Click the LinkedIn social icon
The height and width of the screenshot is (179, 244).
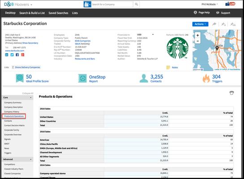(7, 55)
